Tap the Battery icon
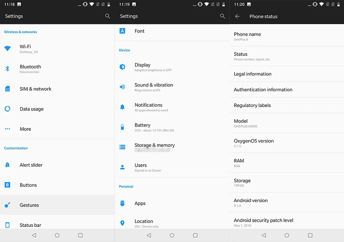Screen dimensions: 344x242 coord(123,127)
